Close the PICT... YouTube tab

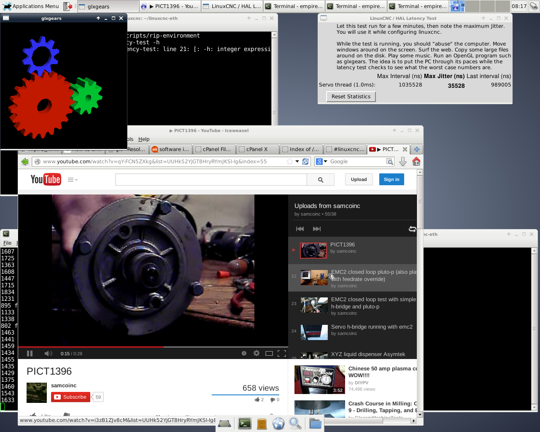405,149
